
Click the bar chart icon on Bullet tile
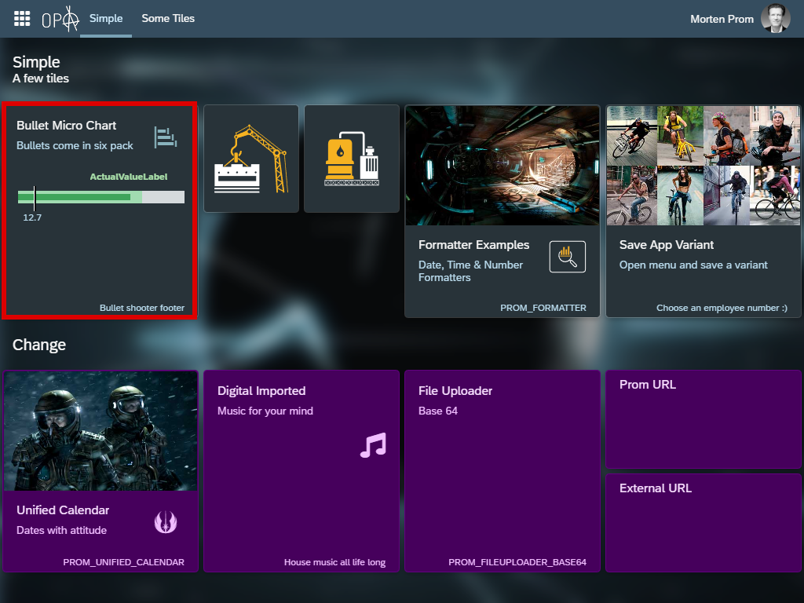pyautogui.click(x=165, y=137)
